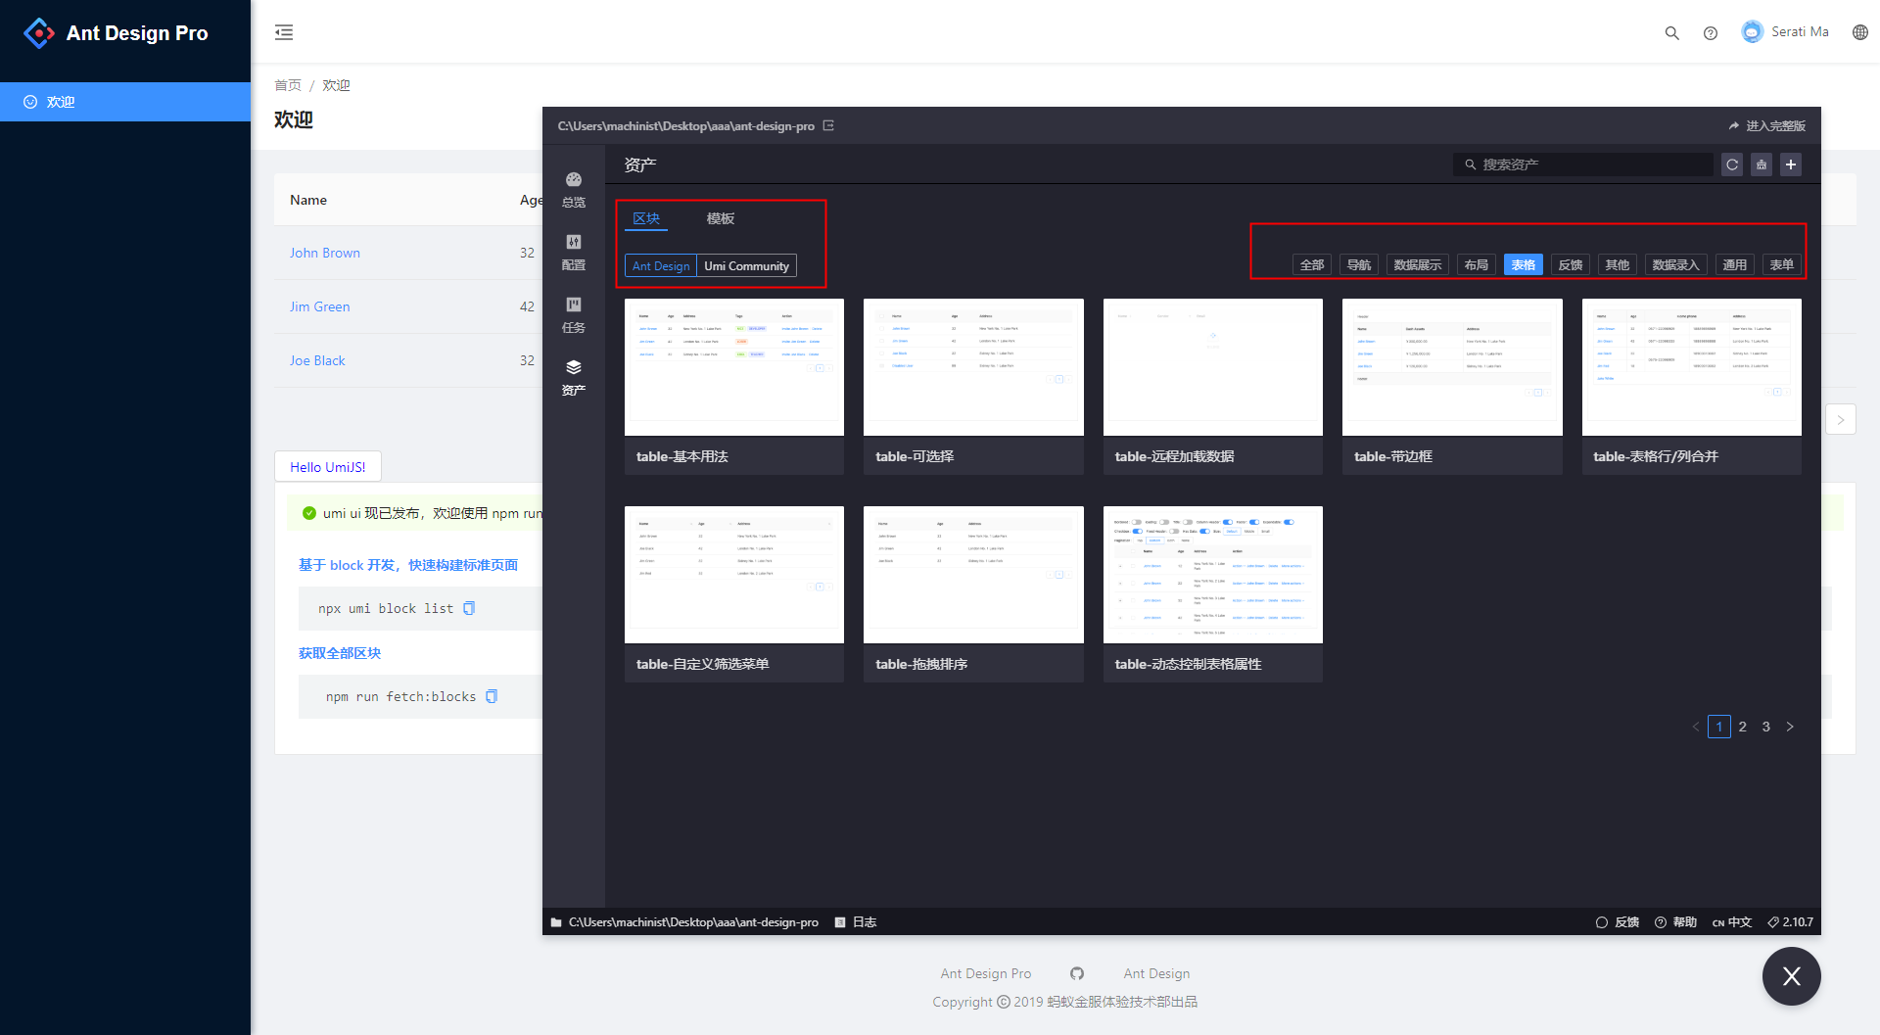Select page 1 of blocks

coord(1719,727)
